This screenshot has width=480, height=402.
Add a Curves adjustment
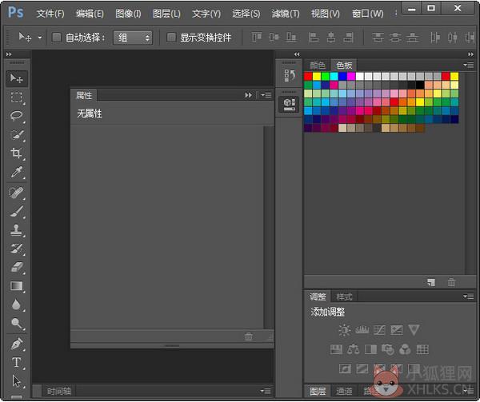coord(379,330)
